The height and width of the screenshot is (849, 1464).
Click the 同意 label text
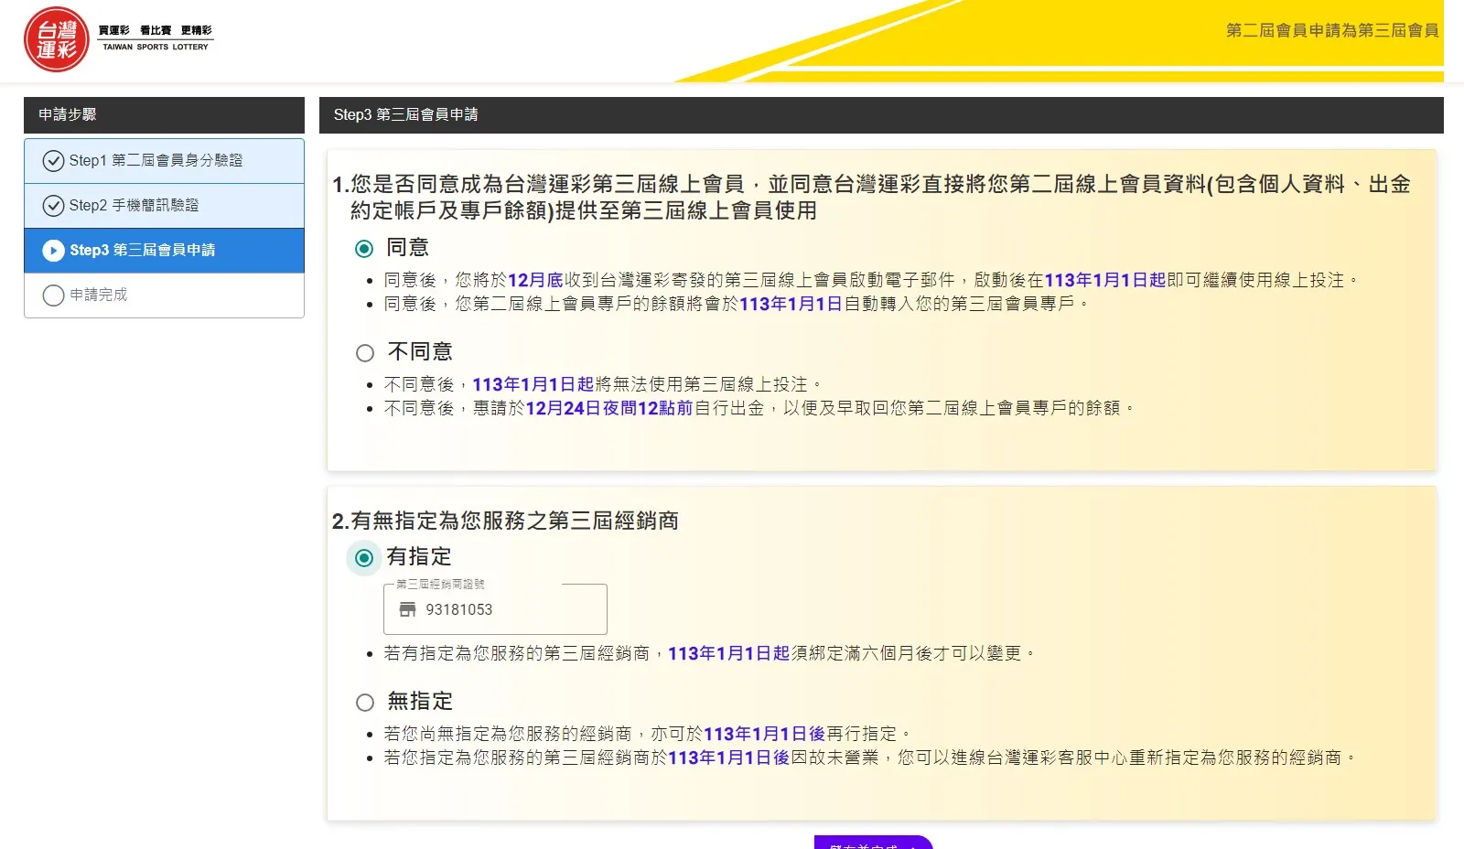tap(408, 248)
